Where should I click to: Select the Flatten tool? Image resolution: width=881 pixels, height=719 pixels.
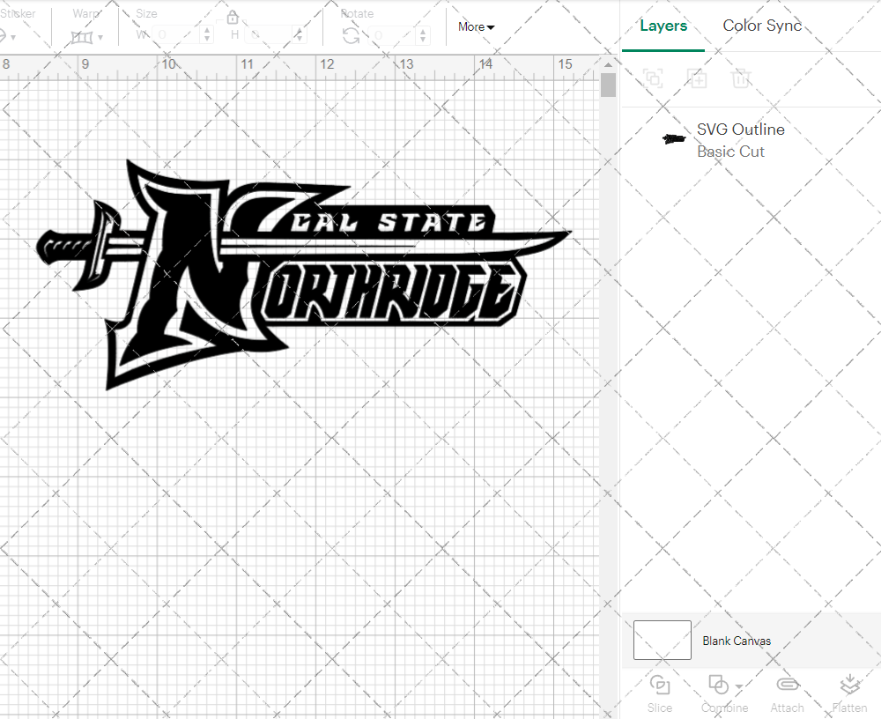pos(849,693)
